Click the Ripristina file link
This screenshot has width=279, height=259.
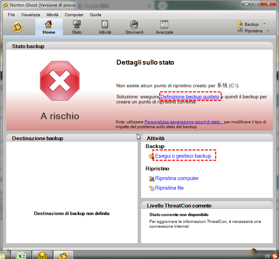(x=170, y=188)
